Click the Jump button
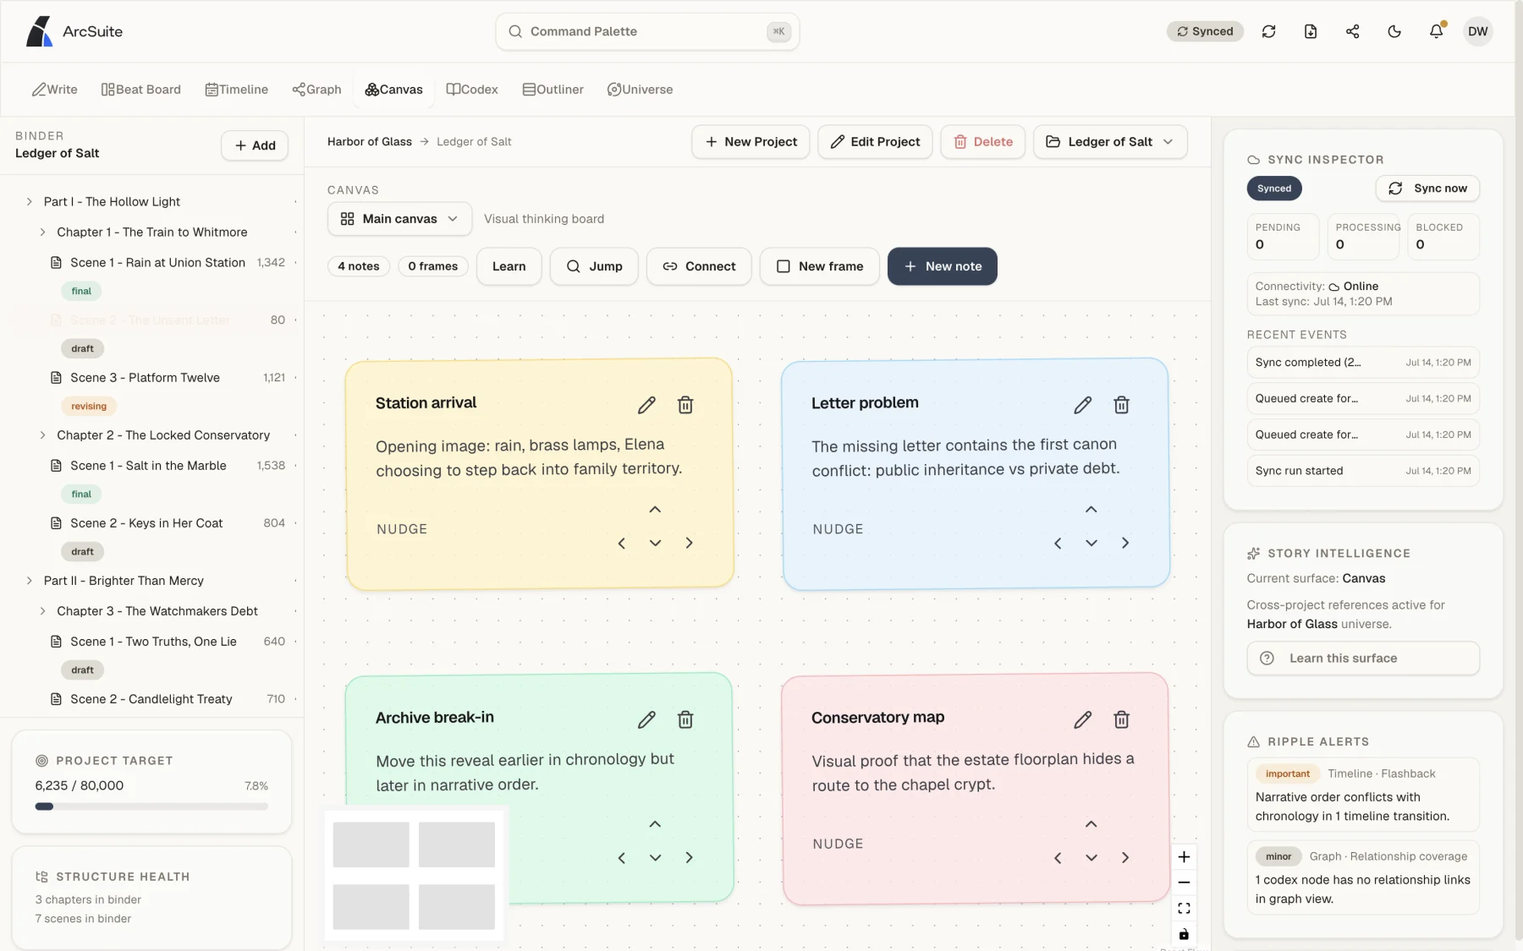The width and height of the screenshot is (1523, 951). pyautogui.click(x=593, y=266)
